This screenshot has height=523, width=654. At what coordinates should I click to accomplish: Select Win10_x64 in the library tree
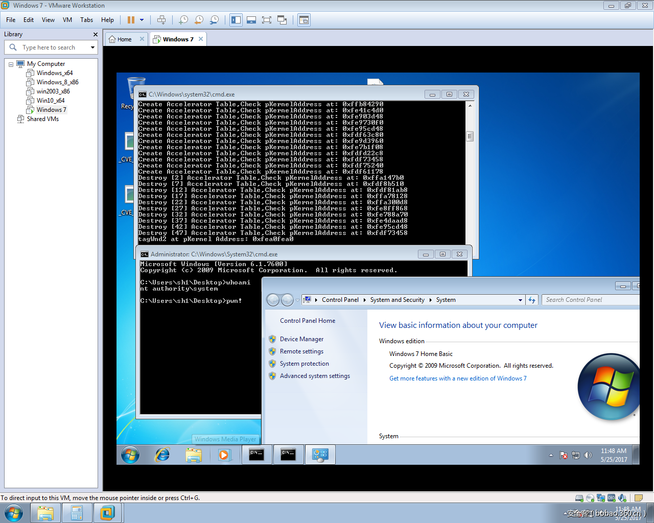click(x=51, y=101)
